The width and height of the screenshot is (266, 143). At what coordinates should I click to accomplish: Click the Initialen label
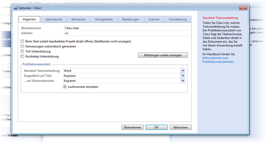(x=27, y=33)
